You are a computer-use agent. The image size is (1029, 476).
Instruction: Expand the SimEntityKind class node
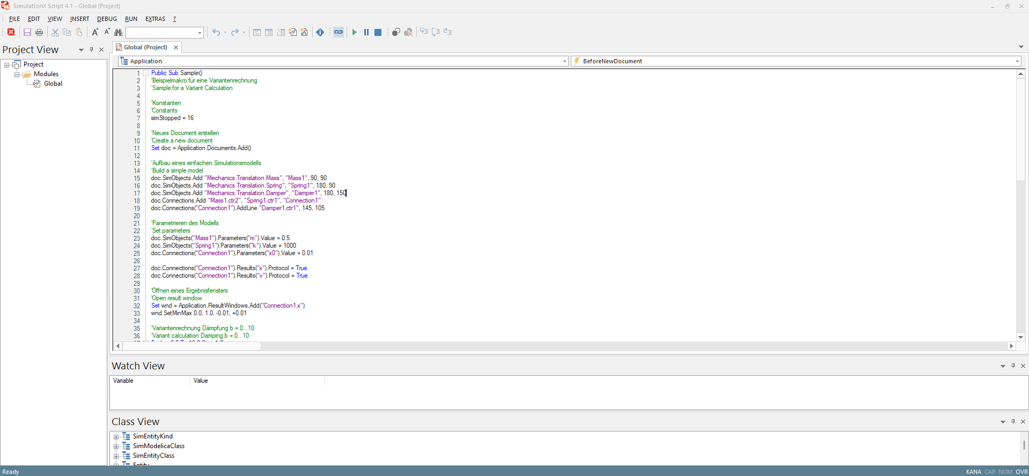[116, 437]
